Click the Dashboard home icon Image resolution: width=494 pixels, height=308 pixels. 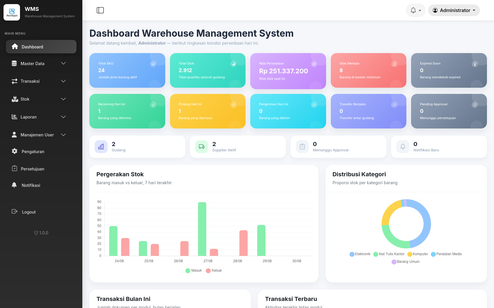tap(15, 46)
